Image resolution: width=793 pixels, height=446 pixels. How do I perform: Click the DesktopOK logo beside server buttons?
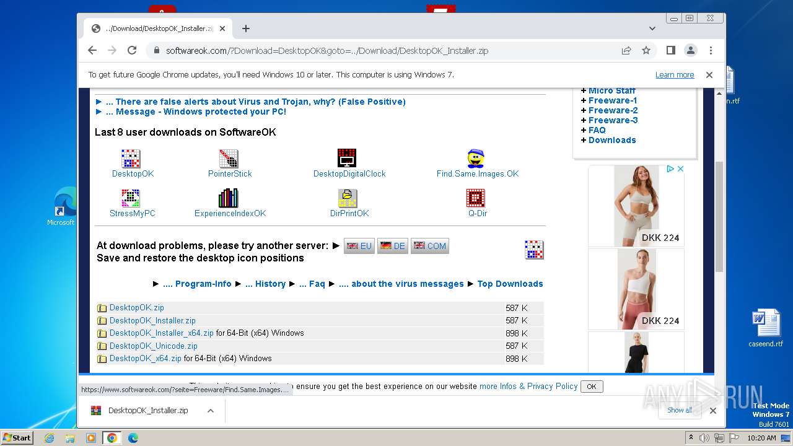[534, 250]
